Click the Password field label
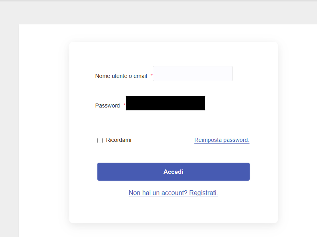Viewport: 317px width, 237px height. [x=107, y=106]
